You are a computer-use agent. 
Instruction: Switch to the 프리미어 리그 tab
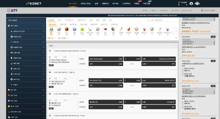[82, 20]
